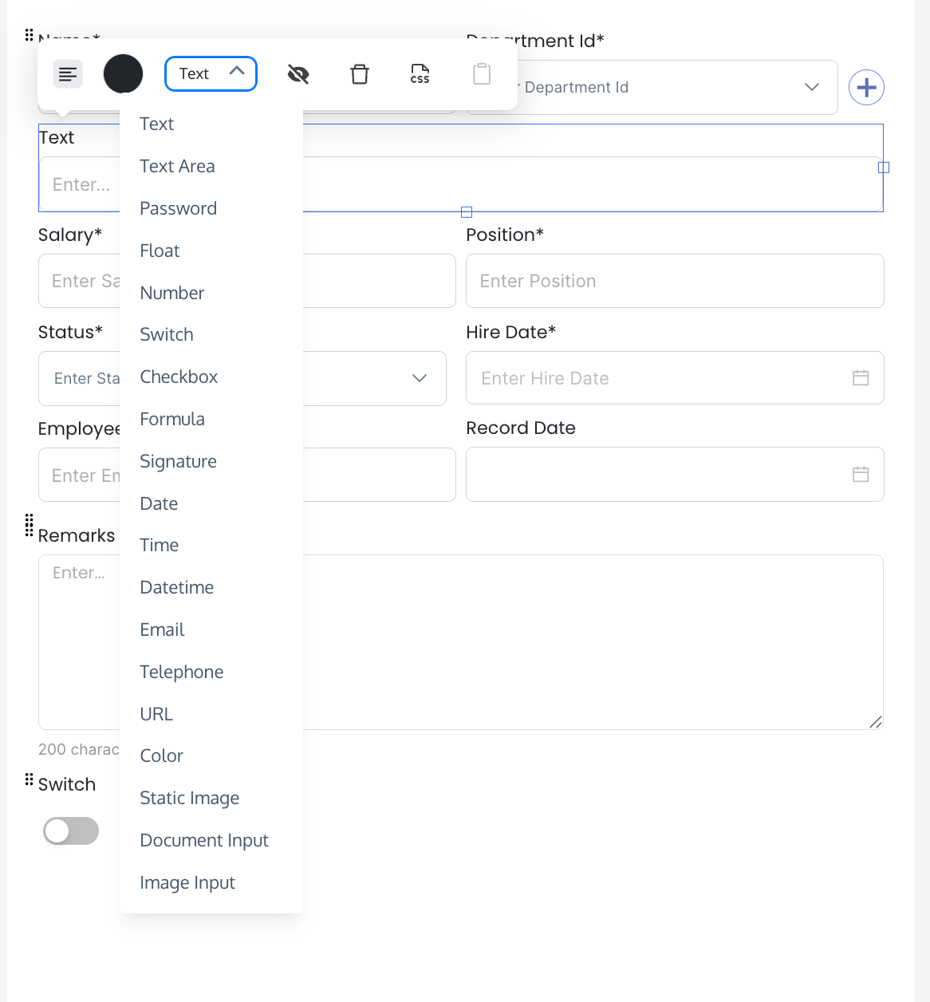Open the Hire Date calendar icon
This screenshot has width=930, height=1002.
pyautogui.click(x=861, y=378)
